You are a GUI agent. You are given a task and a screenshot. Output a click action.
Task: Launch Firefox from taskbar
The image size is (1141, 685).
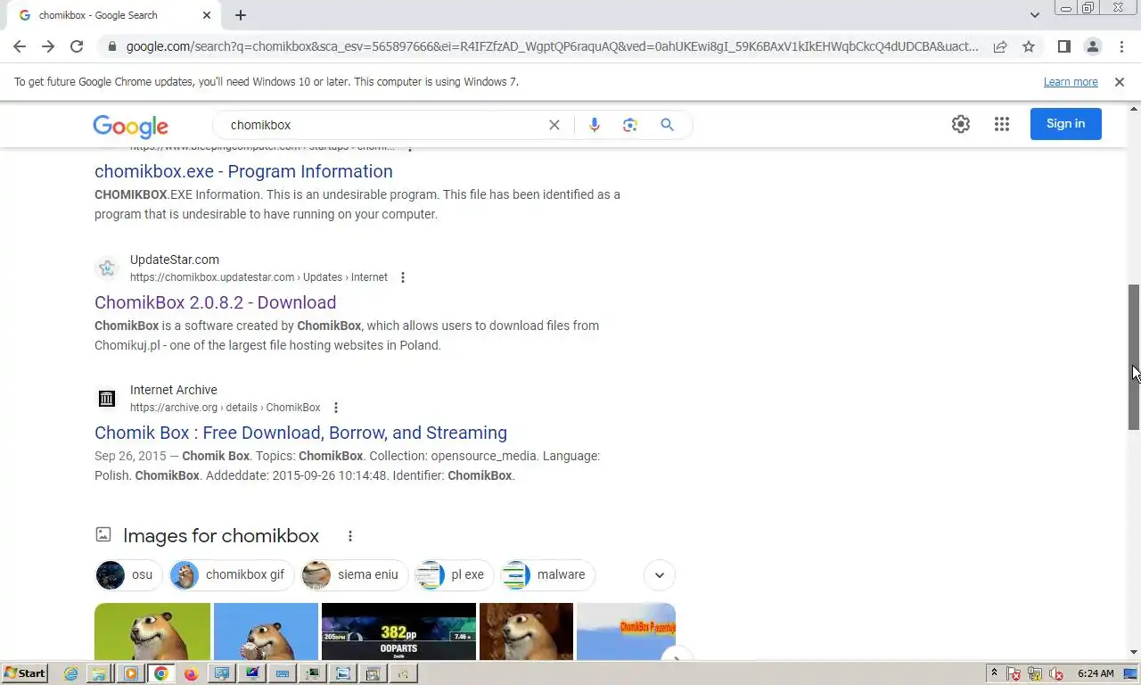191,673
